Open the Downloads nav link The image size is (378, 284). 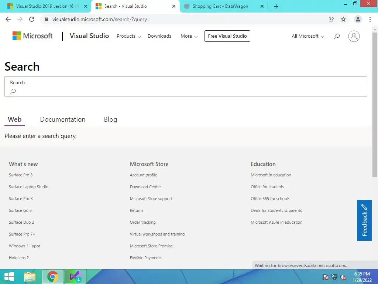coord(159,36)
